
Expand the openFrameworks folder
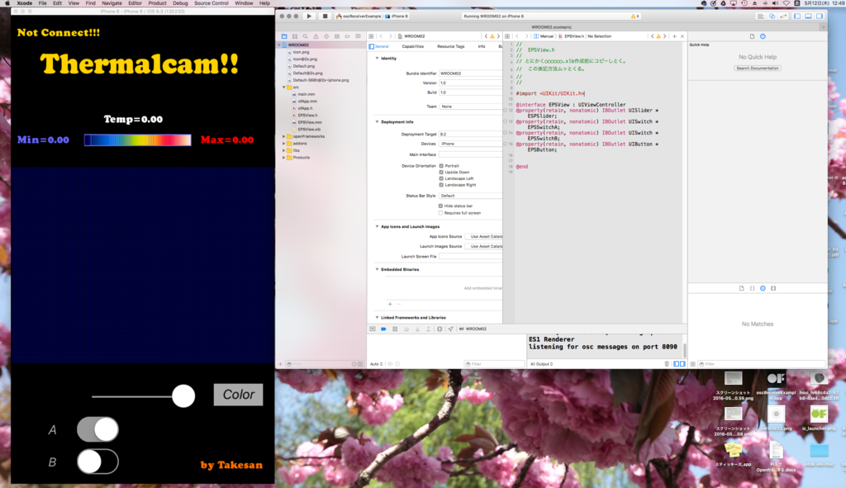(284, 136)
